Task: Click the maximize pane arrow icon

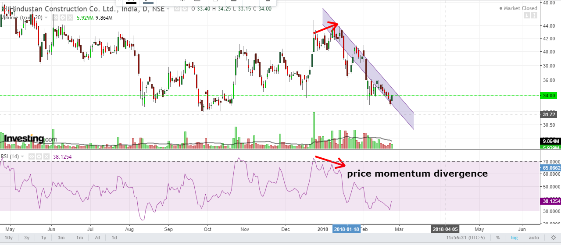Action: tap(534, 16)
